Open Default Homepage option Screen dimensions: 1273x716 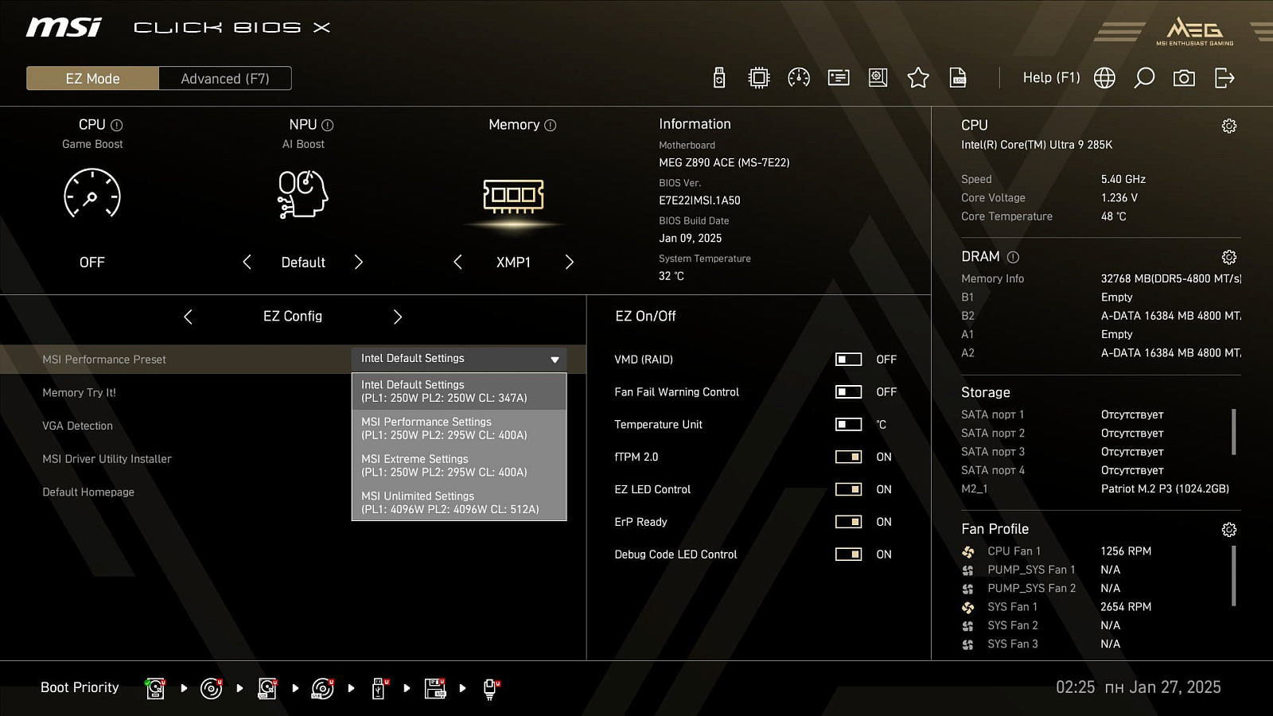pos(88,492)
